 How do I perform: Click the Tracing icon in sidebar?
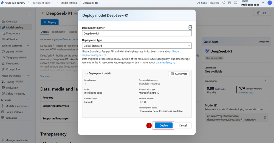click(3, 82)
